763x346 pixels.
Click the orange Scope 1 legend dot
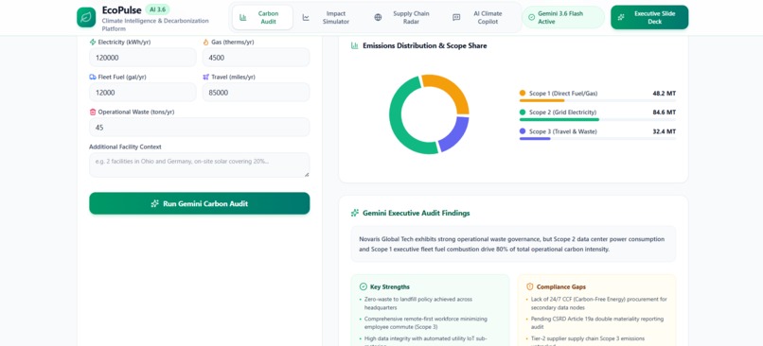pos(523,93)
